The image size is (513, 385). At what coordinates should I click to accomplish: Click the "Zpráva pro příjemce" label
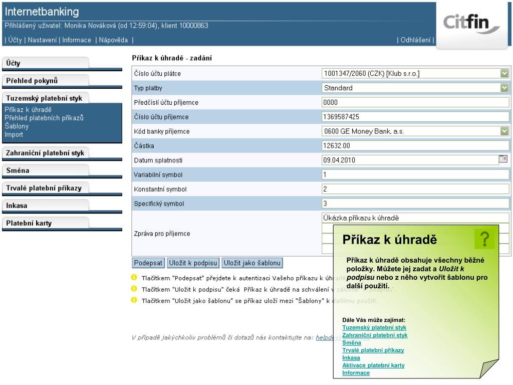[162, 234]
